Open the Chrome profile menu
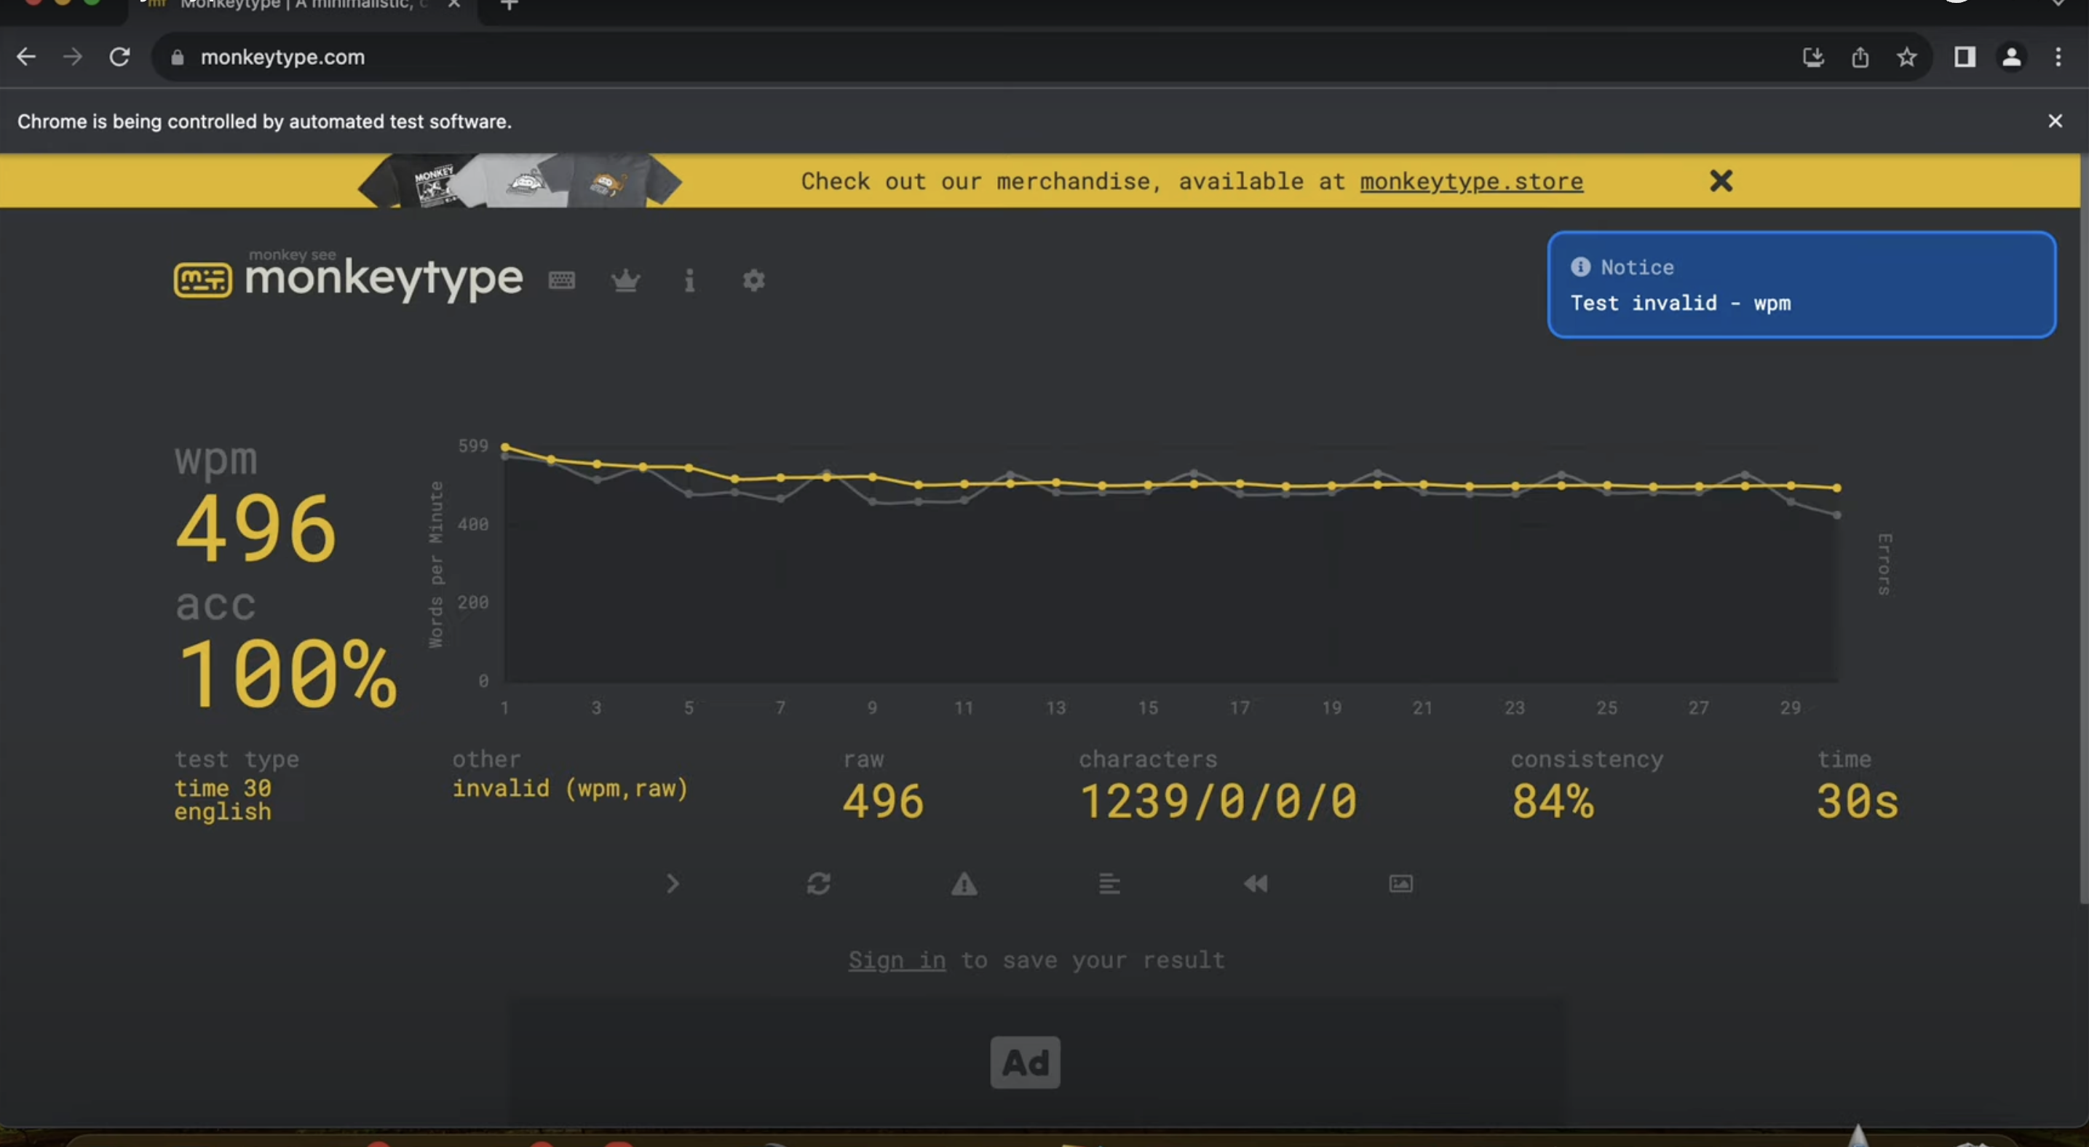2089x1147 pixels. (2012, 57)
